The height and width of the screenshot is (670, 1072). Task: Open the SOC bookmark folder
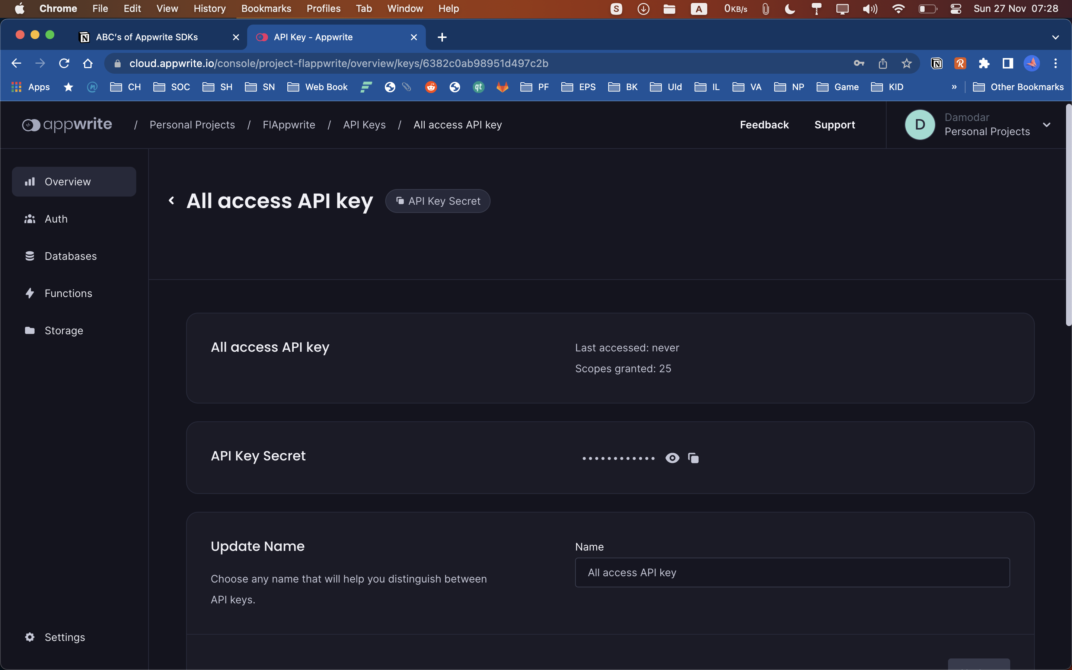coord(172,87)
